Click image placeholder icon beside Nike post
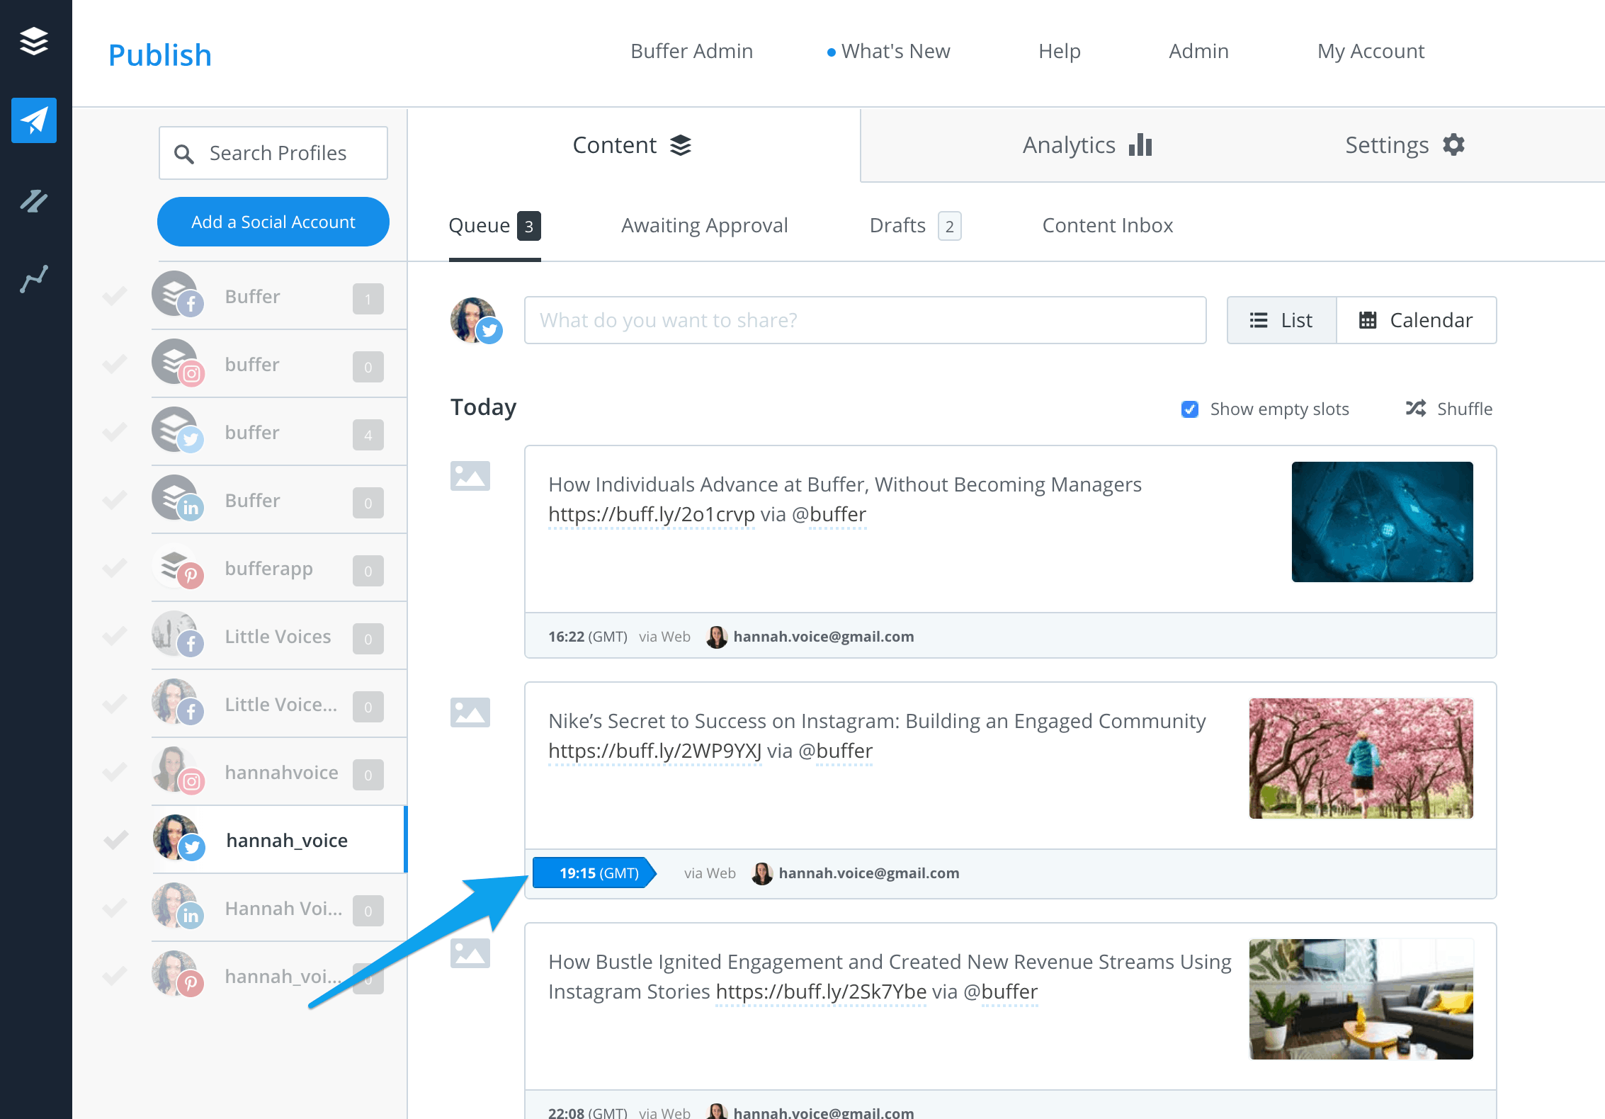 coord(470,712)
